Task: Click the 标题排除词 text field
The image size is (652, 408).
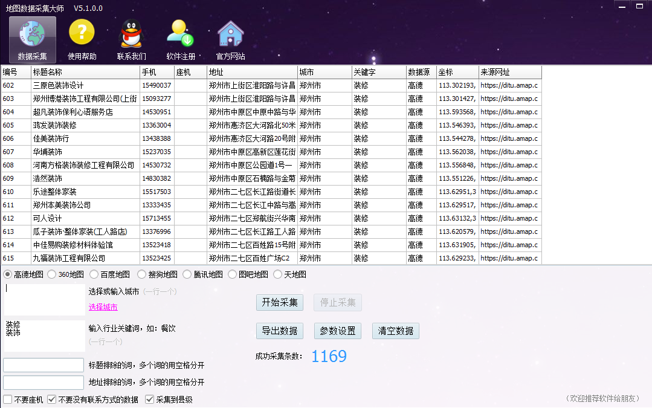Action: click(42, 364)
